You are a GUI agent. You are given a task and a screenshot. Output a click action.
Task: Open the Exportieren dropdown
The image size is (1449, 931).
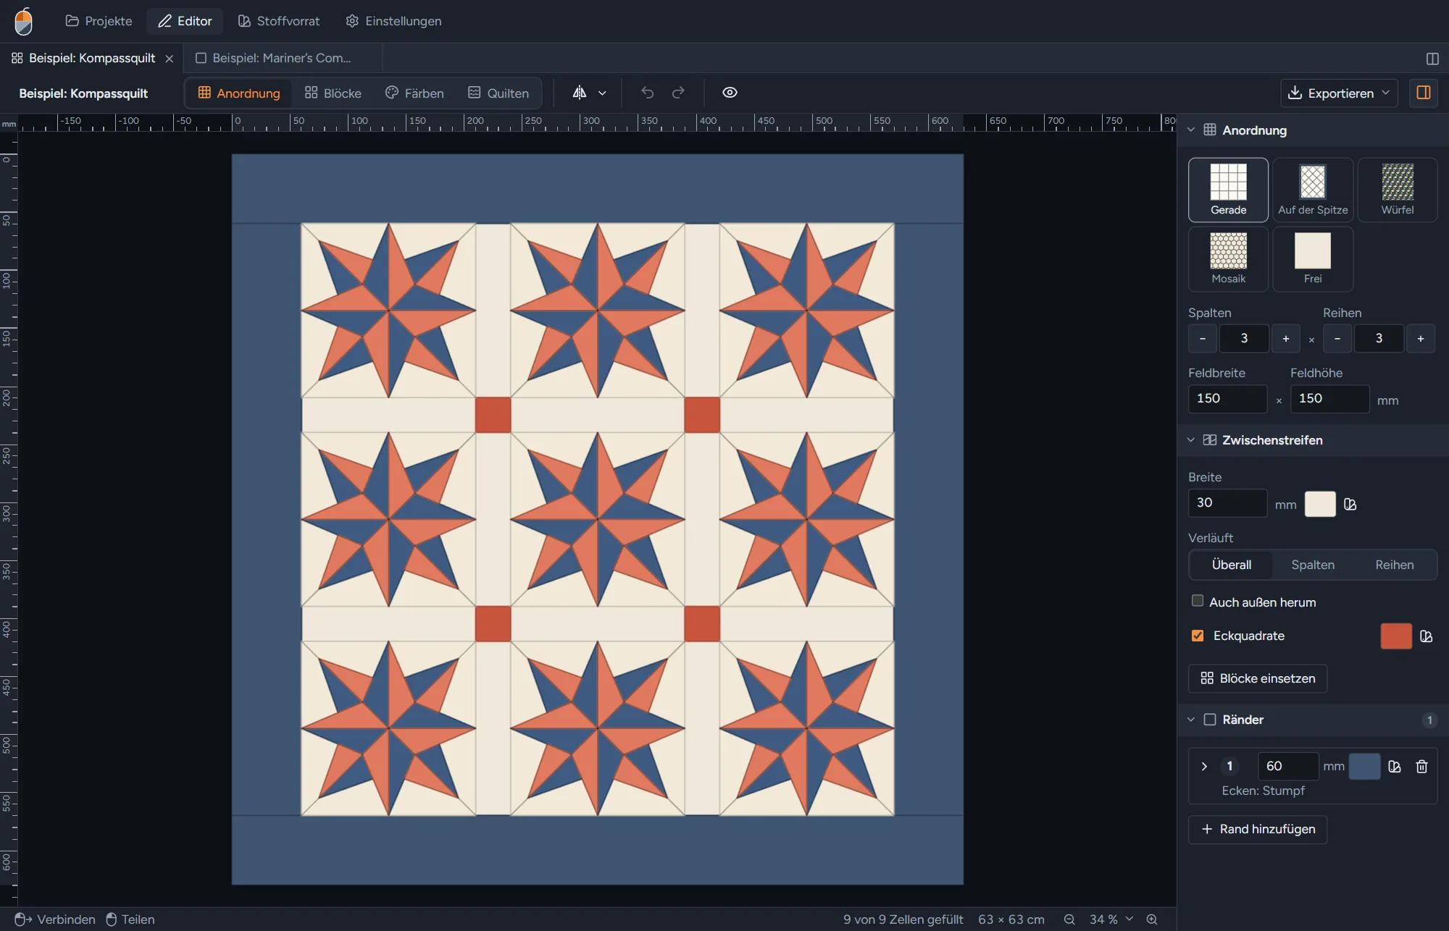pos(1339,93)
